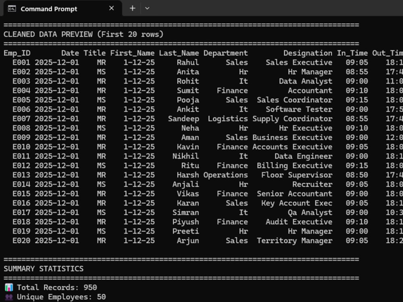Click the Title column header
Image resolution: width=403 pixels, height=302 pixels.
tap(95, 53)
